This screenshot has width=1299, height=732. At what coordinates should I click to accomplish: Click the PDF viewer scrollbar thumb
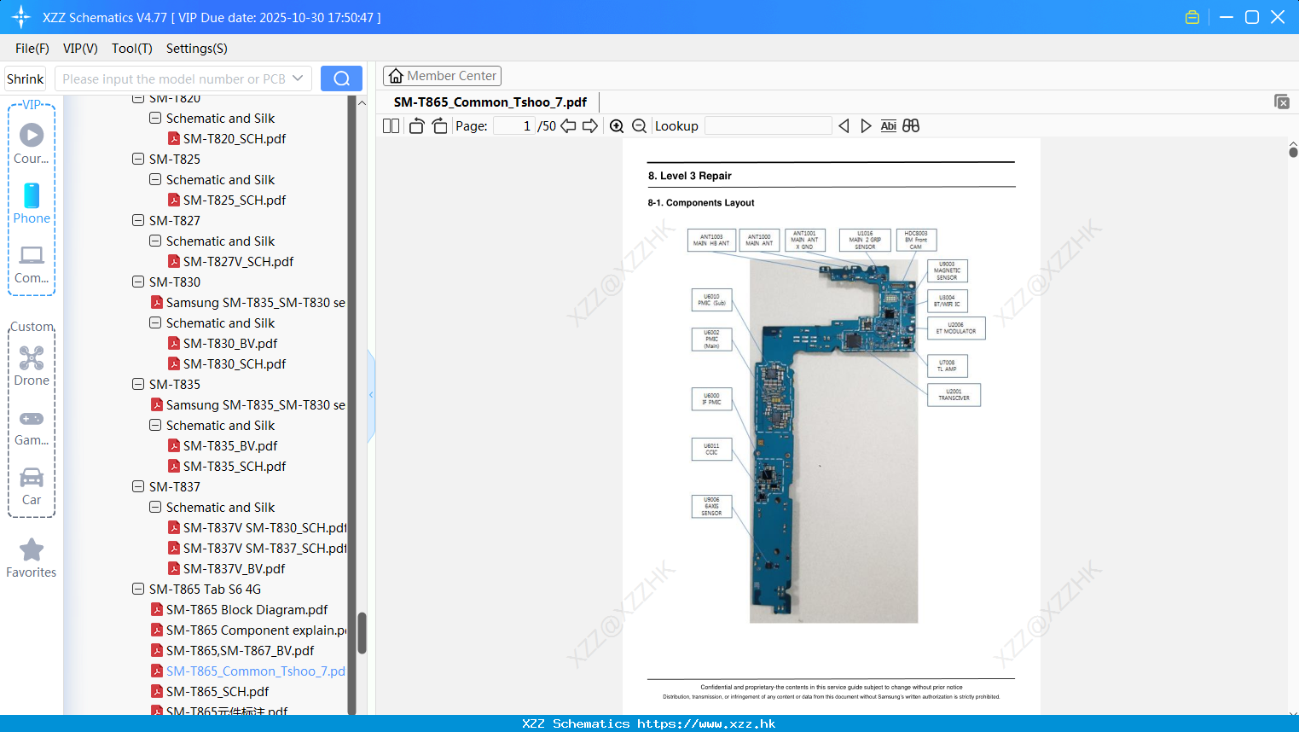point(1293,152)
